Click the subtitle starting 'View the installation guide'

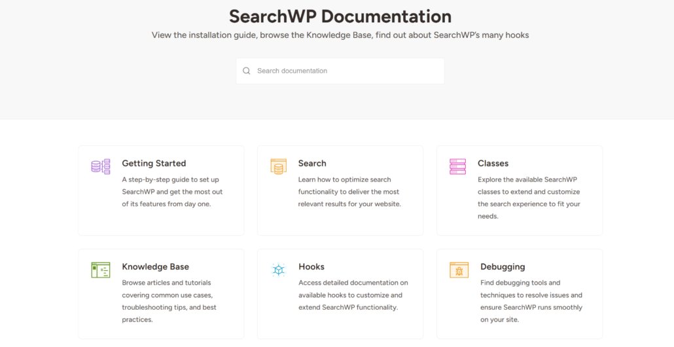pos(340,35)
